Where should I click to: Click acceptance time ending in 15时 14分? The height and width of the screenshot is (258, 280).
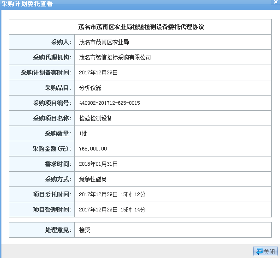point(112,210)
